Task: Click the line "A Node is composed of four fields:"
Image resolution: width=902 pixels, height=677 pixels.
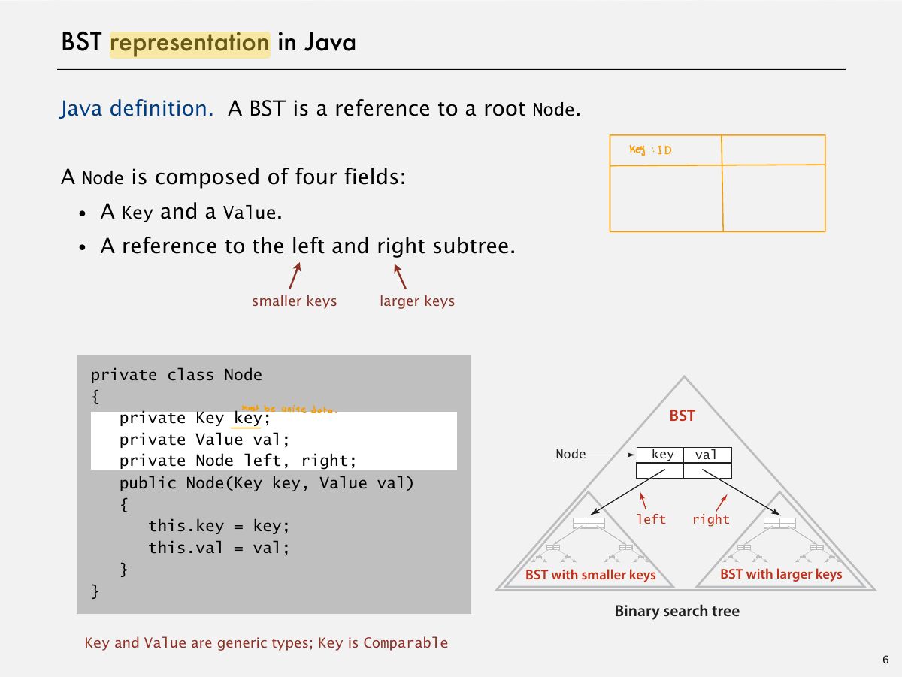Action: point(233,177)
